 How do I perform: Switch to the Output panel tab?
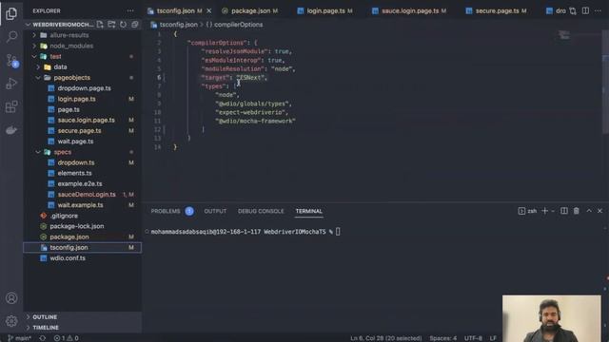pos(215,211)
